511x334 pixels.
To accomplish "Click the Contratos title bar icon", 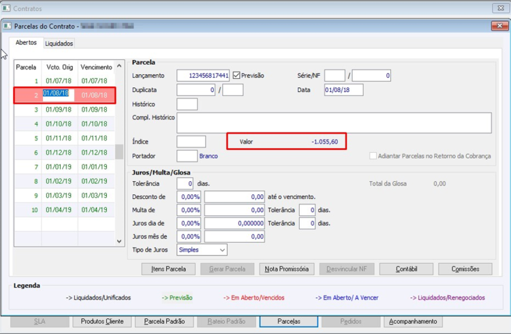I will pos(6,8).
